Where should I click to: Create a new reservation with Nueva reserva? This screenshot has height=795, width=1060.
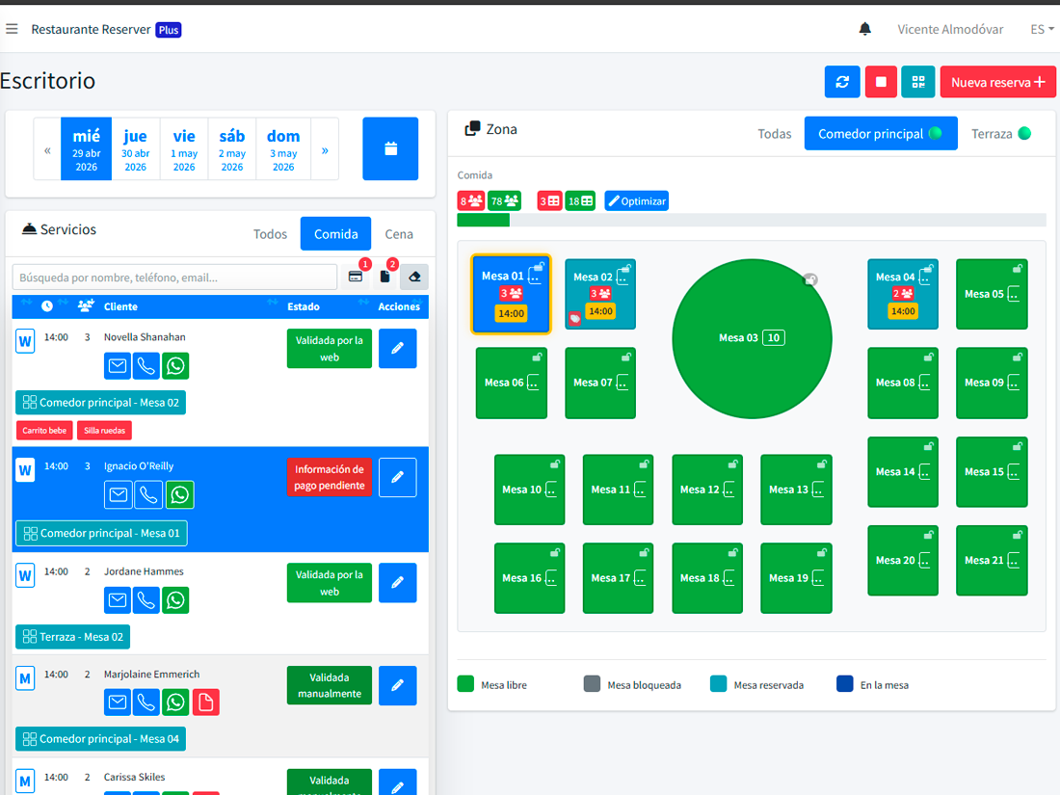pyautogui.click(x=997, y=82)
